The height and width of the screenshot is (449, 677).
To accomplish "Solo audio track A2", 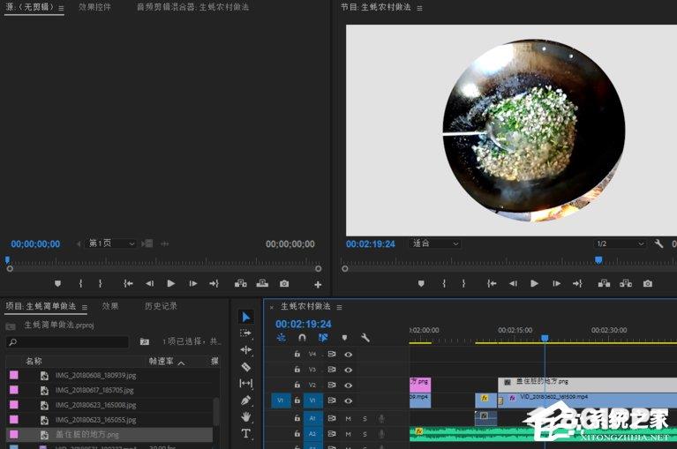I will coord(365,434).
